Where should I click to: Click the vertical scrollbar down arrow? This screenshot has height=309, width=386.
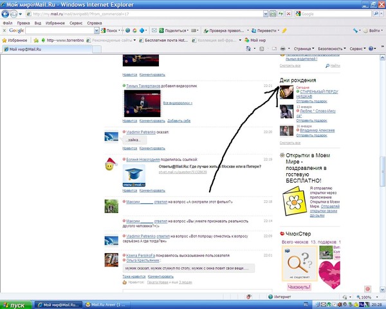click(x=382, y=289)
